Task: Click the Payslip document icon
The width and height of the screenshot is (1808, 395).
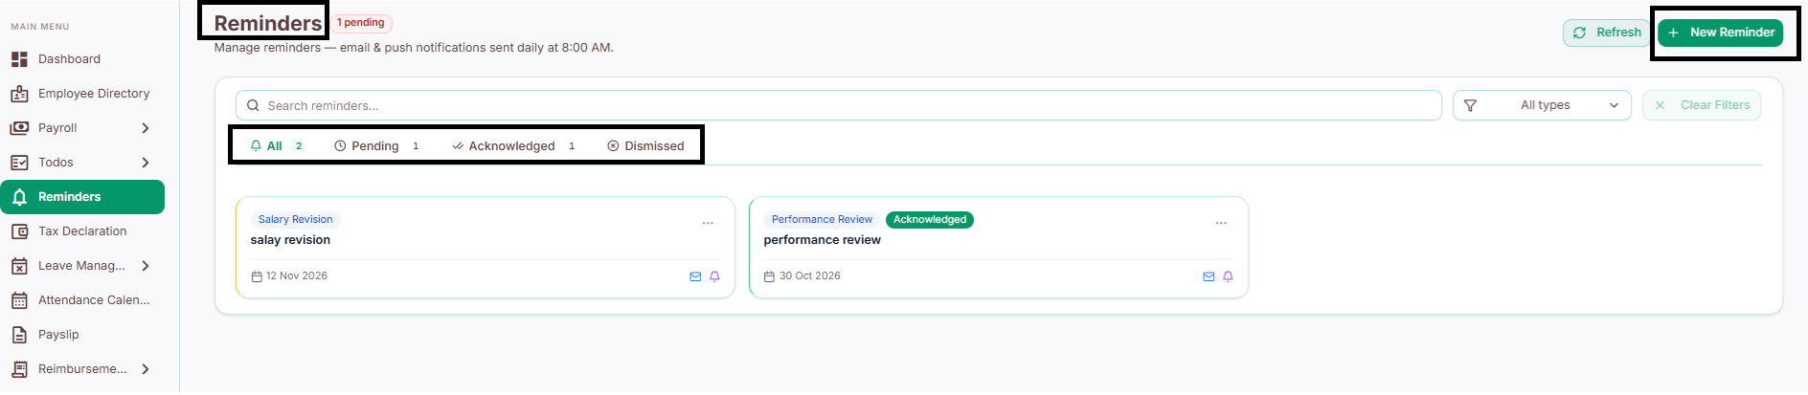Action: click(x=19, y=335)
